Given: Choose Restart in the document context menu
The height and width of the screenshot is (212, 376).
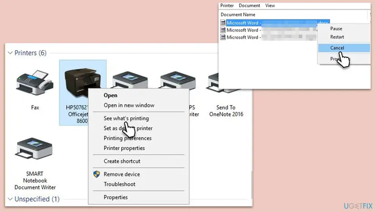Looking at the screenshot, I should (344, 37).
